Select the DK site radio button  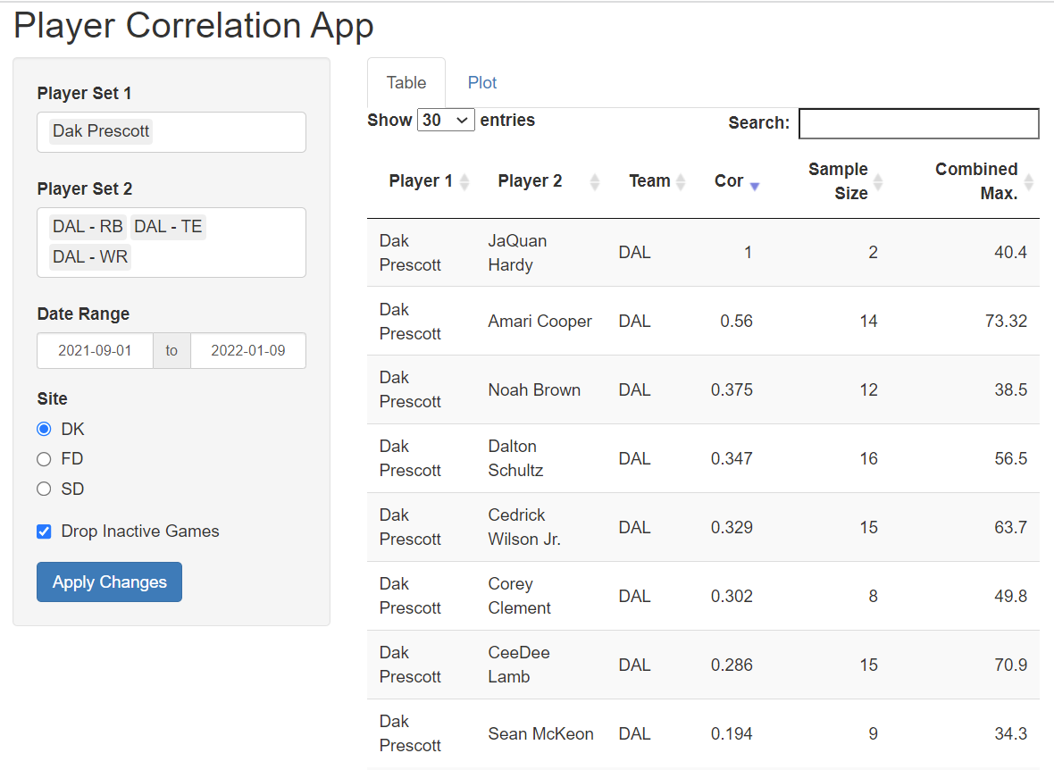pyautogui.click(x=45, y=429)
